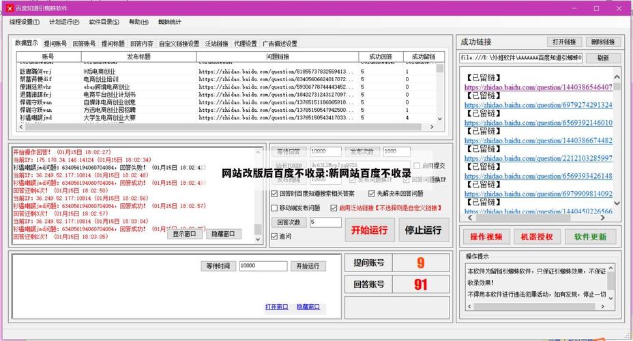Select table row titled 电商创业培训
This screenshot has height=341, width=633.
(226, 79)
